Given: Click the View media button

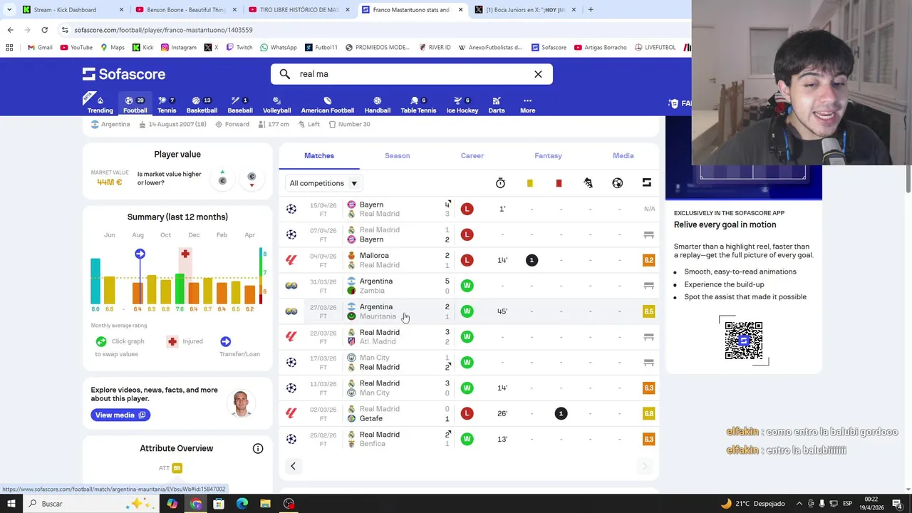Looking at the screenshot, I should pos(120,415).
